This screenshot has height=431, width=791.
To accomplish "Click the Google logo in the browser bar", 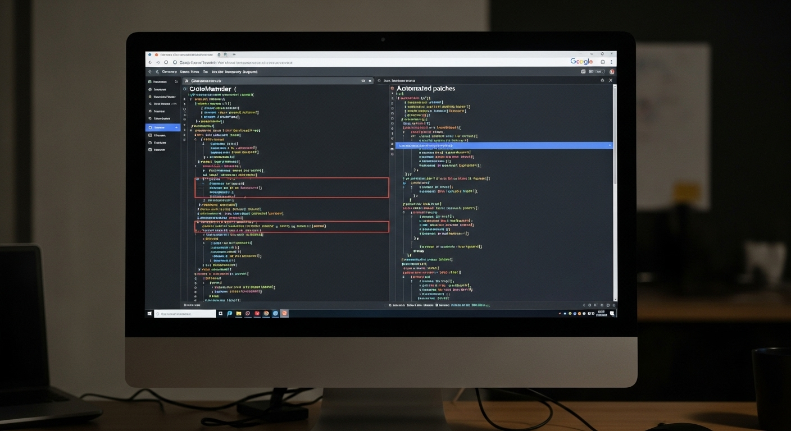I will point(581,62).
